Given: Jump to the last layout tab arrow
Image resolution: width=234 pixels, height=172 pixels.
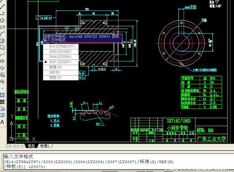Looking at the screenshot, I should click(22, 146).
